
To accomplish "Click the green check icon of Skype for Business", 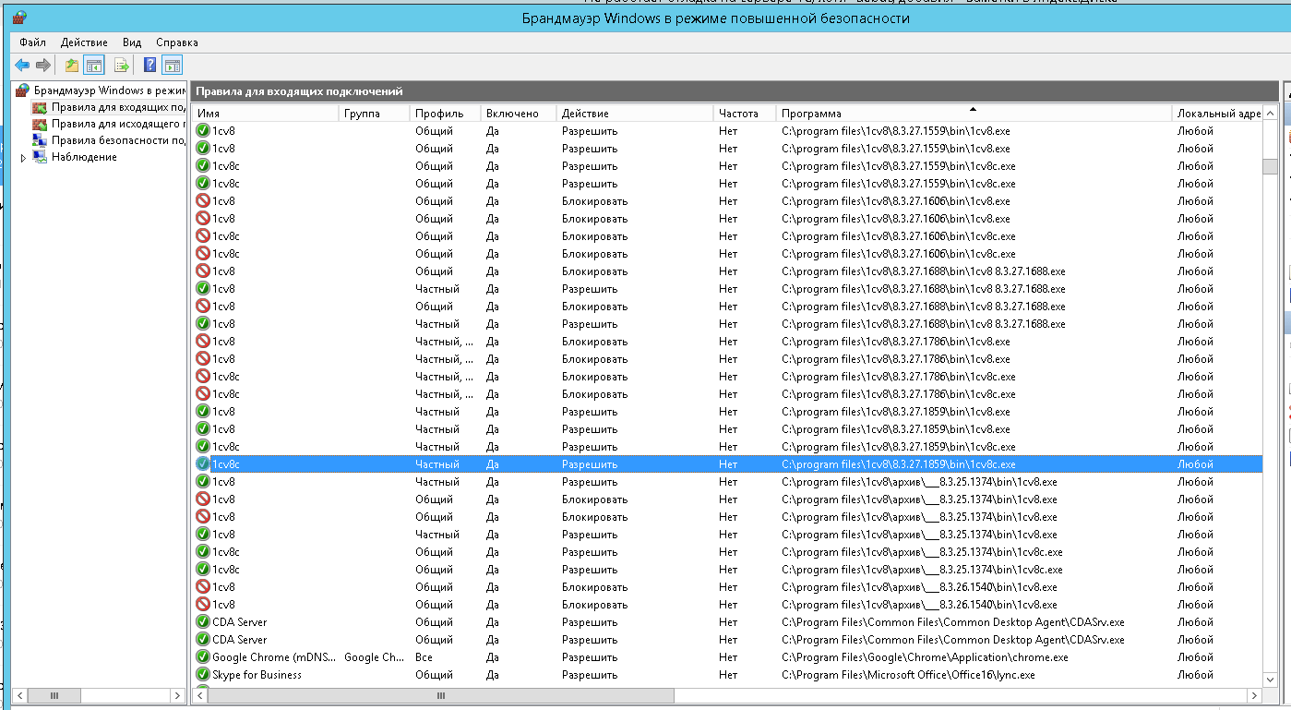I will point(203,675).
